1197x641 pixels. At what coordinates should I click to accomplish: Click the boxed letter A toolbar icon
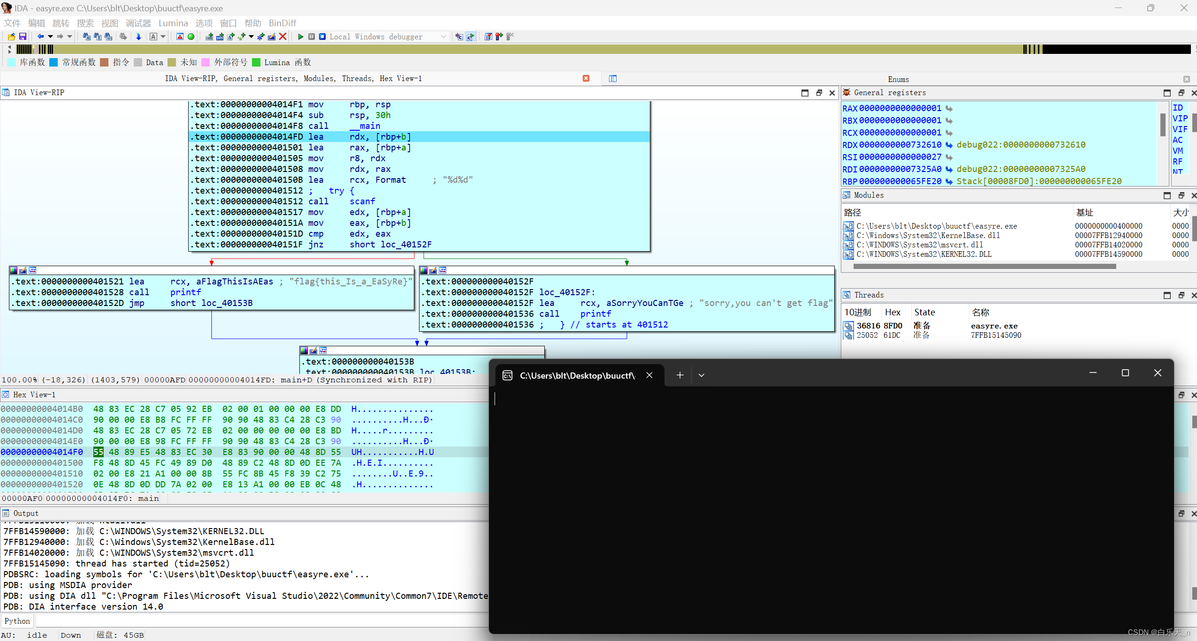pyautogui.click(x=153, y=37)
